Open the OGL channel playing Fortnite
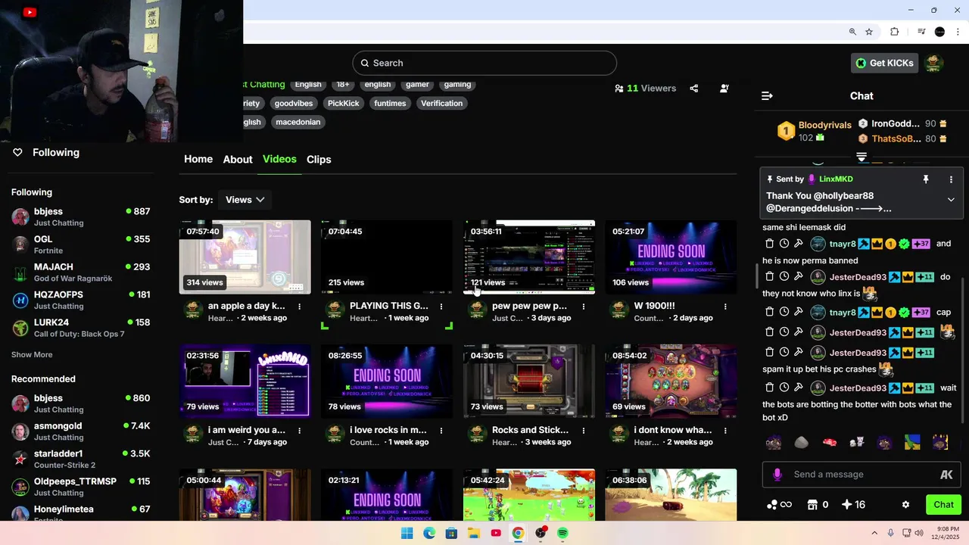 click(x=81, y=244)
